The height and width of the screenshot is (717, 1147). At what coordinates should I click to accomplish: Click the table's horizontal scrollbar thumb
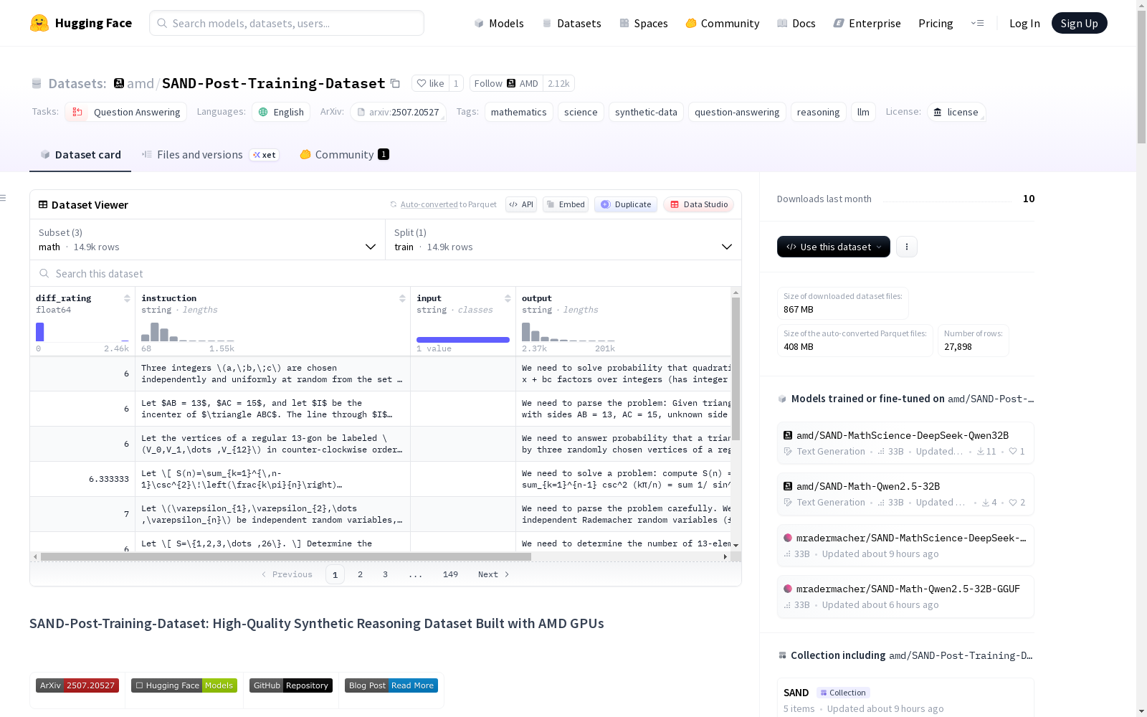(x=286, y=556)
